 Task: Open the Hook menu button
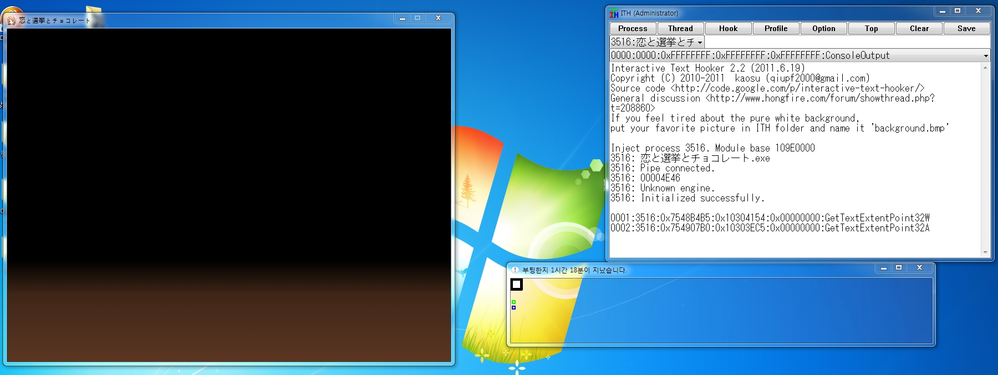[x=728, y=28]
